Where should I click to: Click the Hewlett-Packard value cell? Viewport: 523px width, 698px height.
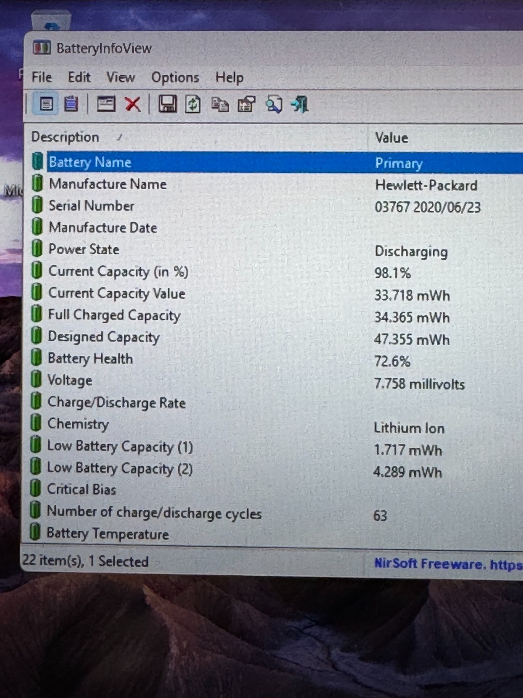(x=426, y=185)
